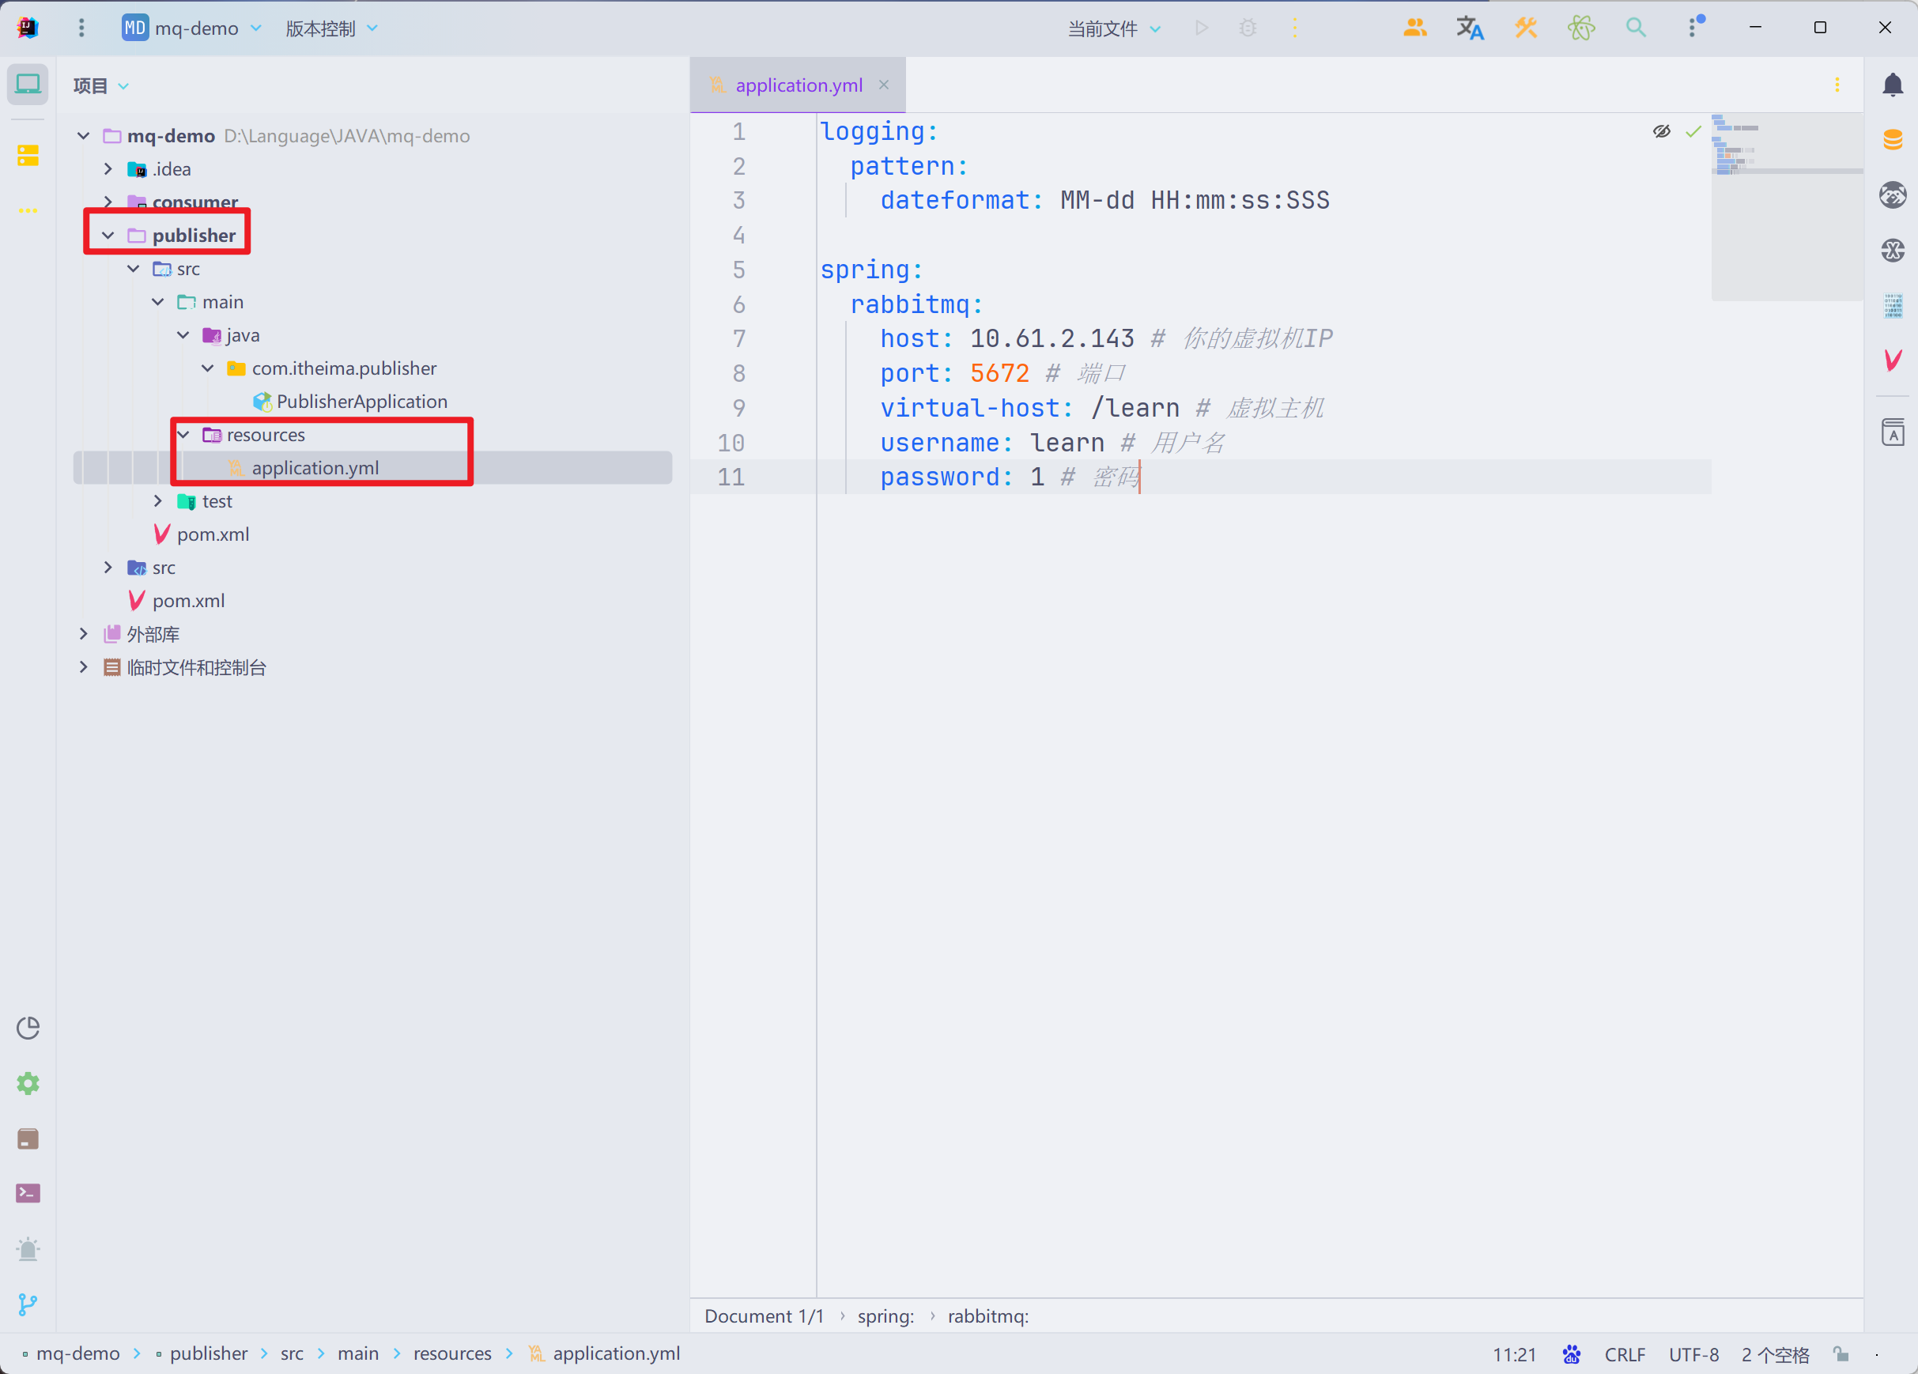Click line number 5 in gutter
1918x1374 pixels.
(738, 270)
